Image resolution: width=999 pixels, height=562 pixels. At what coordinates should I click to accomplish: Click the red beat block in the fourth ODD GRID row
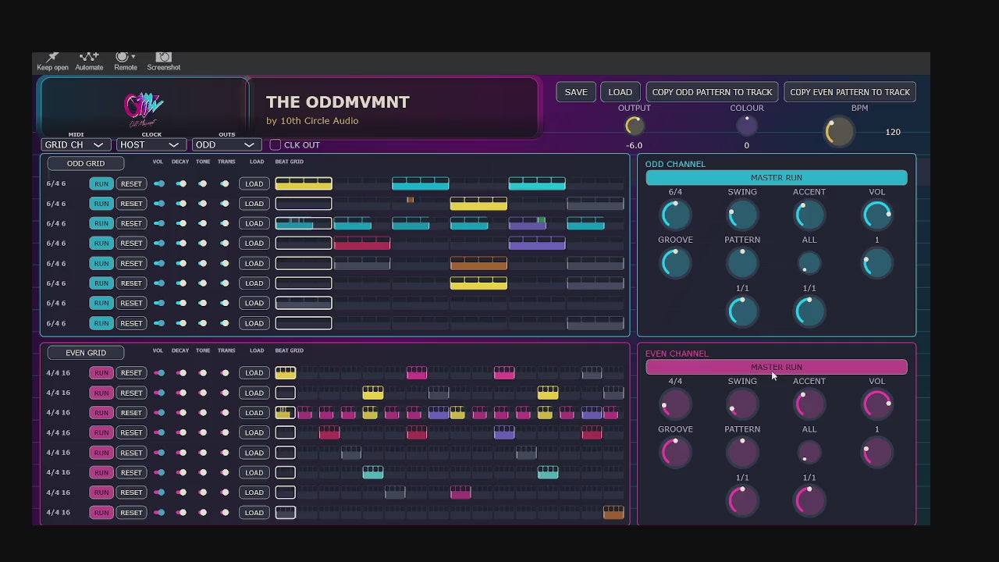(x=362, y=244)
